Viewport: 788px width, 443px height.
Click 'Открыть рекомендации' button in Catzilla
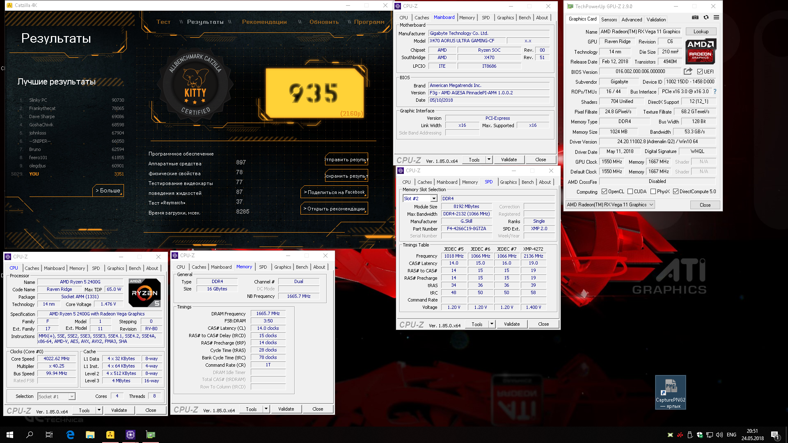(x=334, y=208)
